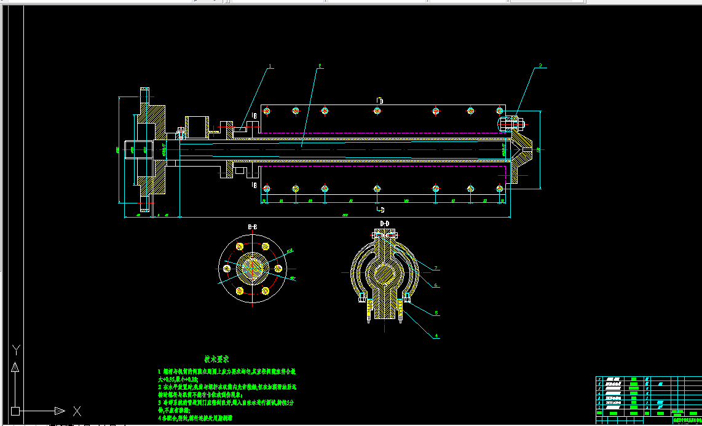Viewport: 702px width, 426px height.
Task: Click the B-B section view title
Action: (253, 227)
